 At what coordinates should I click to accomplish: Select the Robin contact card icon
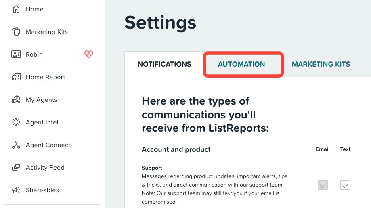click(16, 54)
